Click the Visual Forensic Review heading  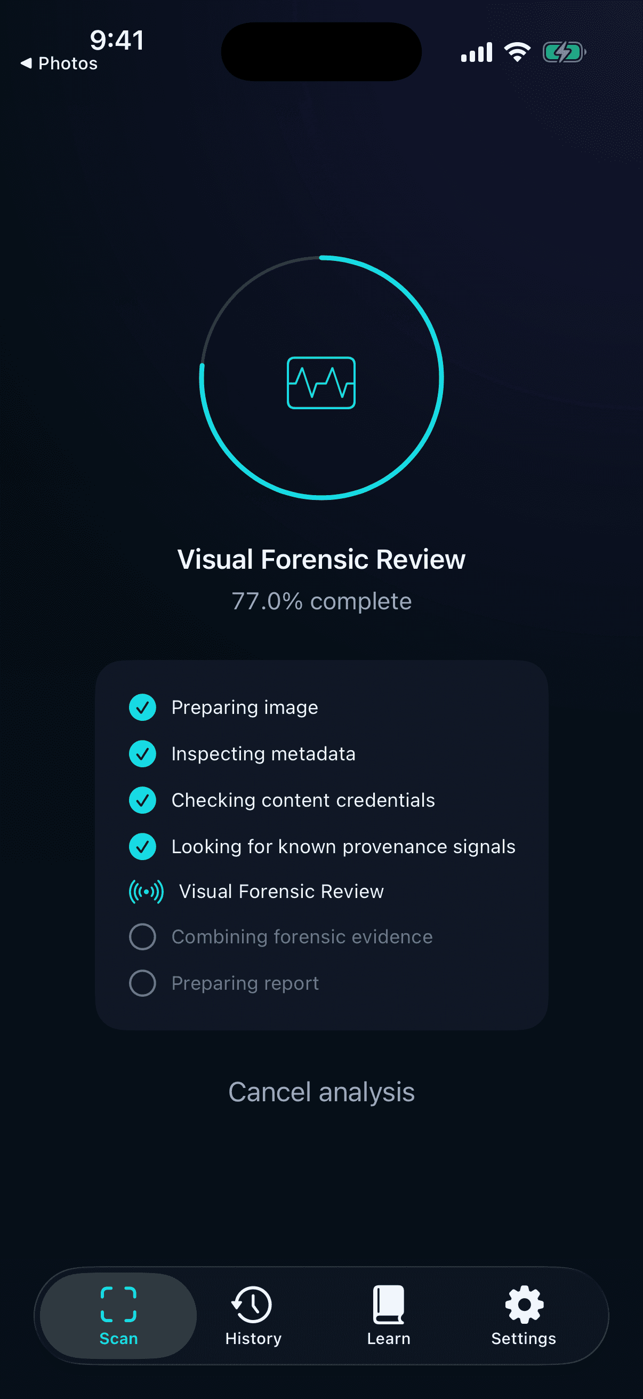click(321, 559)
